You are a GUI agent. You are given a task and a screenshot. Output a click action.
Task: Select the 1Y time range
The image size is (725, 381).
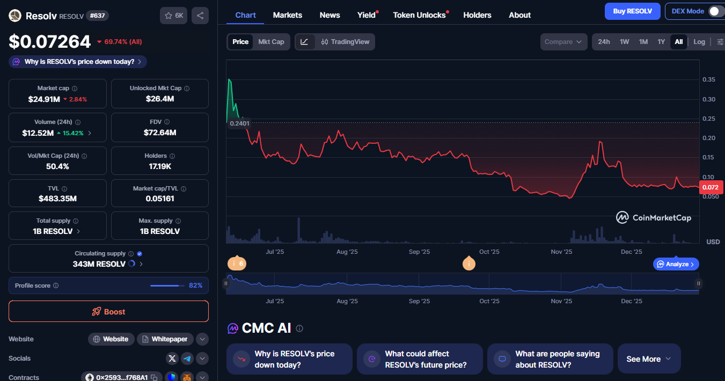click(x=662, y=42)
